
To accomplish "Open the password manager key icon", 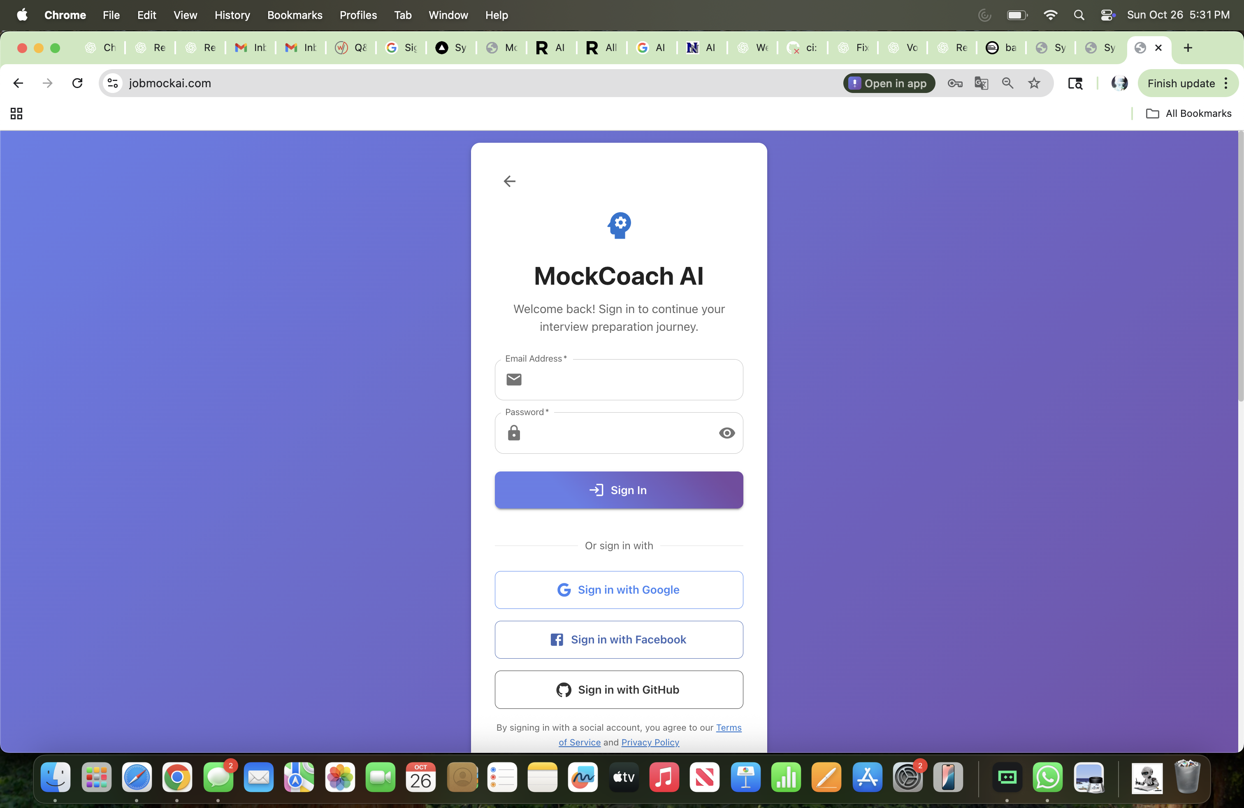I will 954,83.
